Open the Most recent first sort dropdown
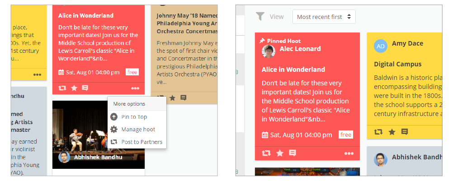 [324, 17]
